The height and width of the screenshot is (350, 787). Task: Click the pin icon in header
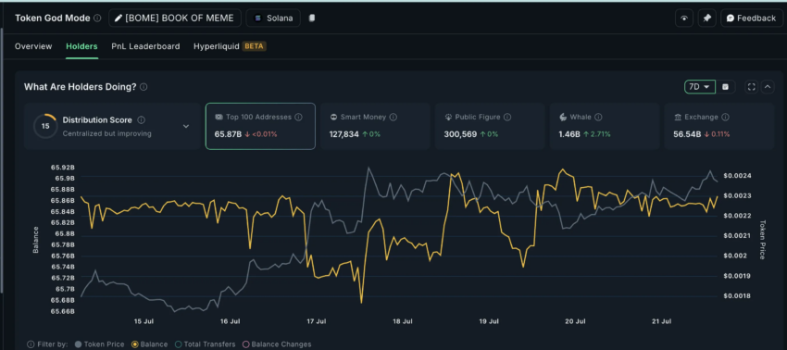[x=706, y=19]
